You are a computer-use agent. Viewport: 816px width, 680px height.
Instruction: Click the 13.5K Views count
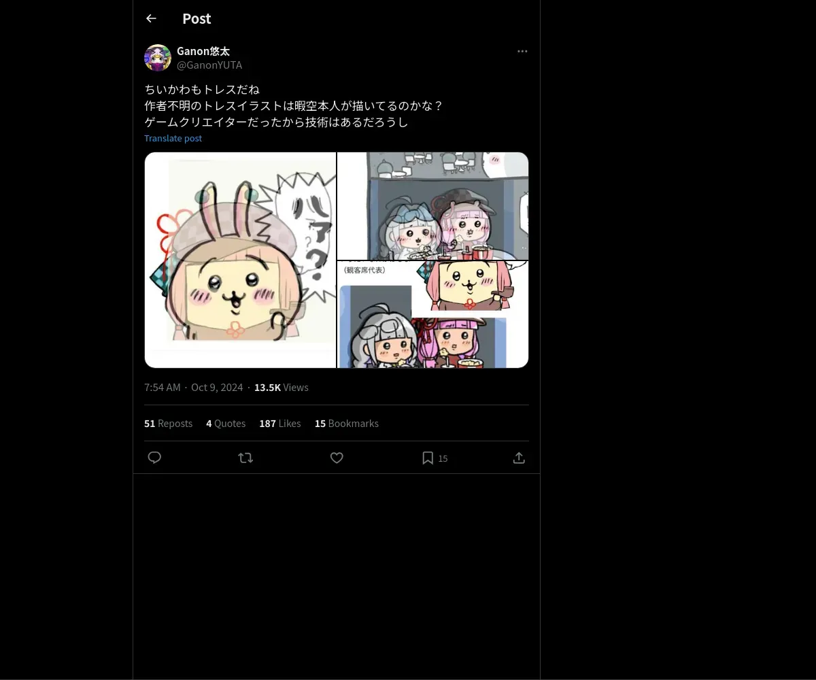tap(281, 387)
